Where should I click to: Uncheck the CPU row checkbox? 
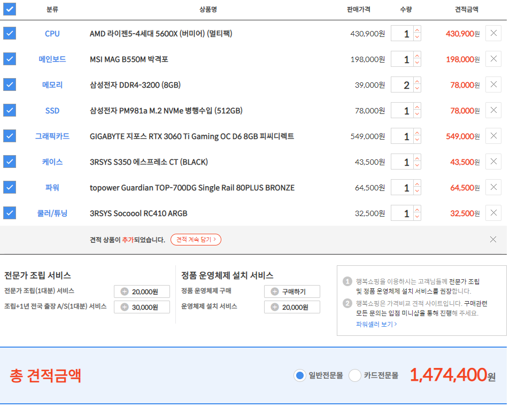[10, 33]
